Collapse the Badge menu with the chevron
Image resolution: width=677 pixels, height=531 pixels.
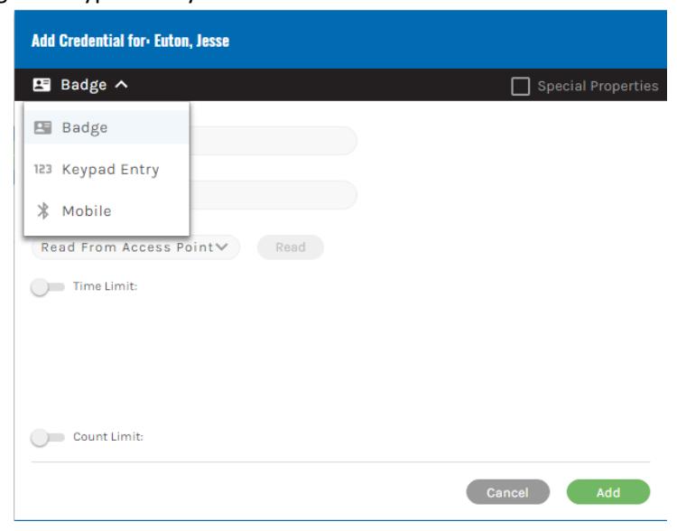(121, 84)
